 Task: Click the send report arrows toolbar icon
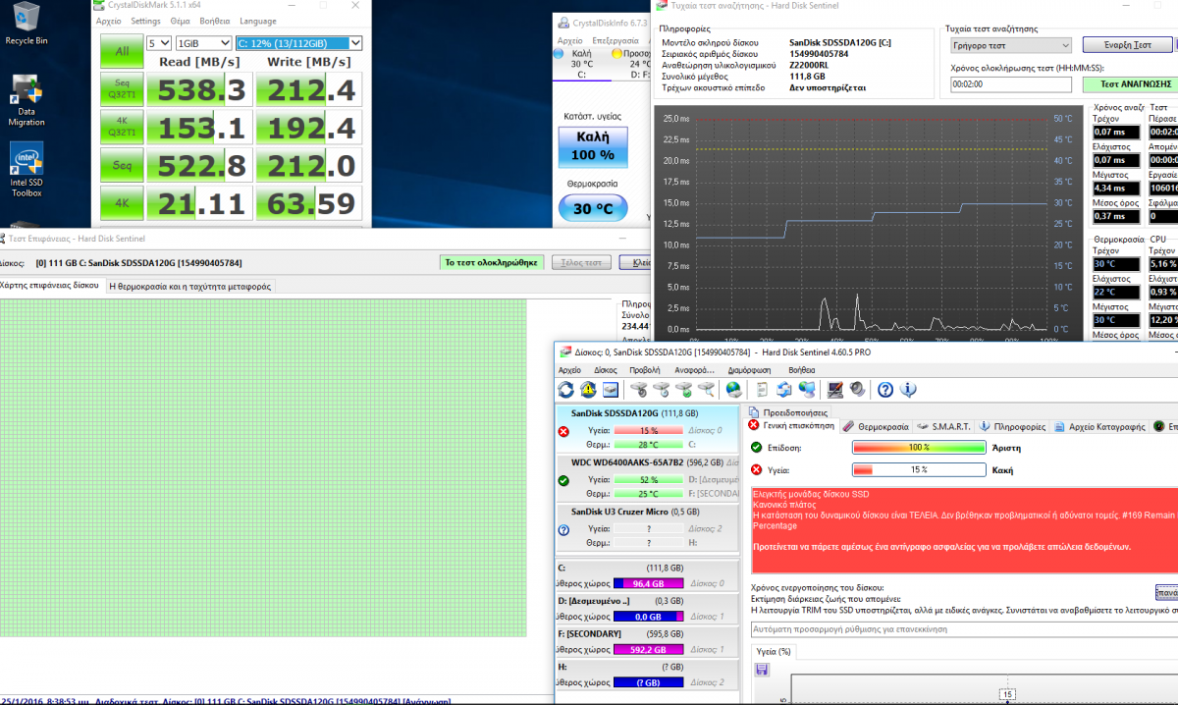(x=785, y=390)
